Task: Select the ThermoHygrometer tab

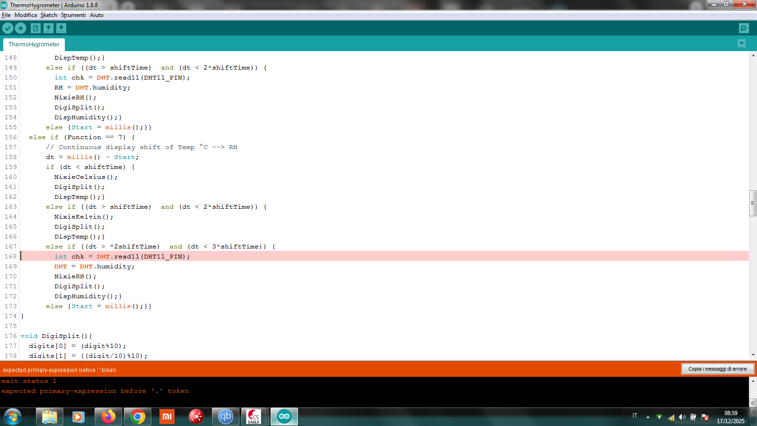Action: [34, 44]
